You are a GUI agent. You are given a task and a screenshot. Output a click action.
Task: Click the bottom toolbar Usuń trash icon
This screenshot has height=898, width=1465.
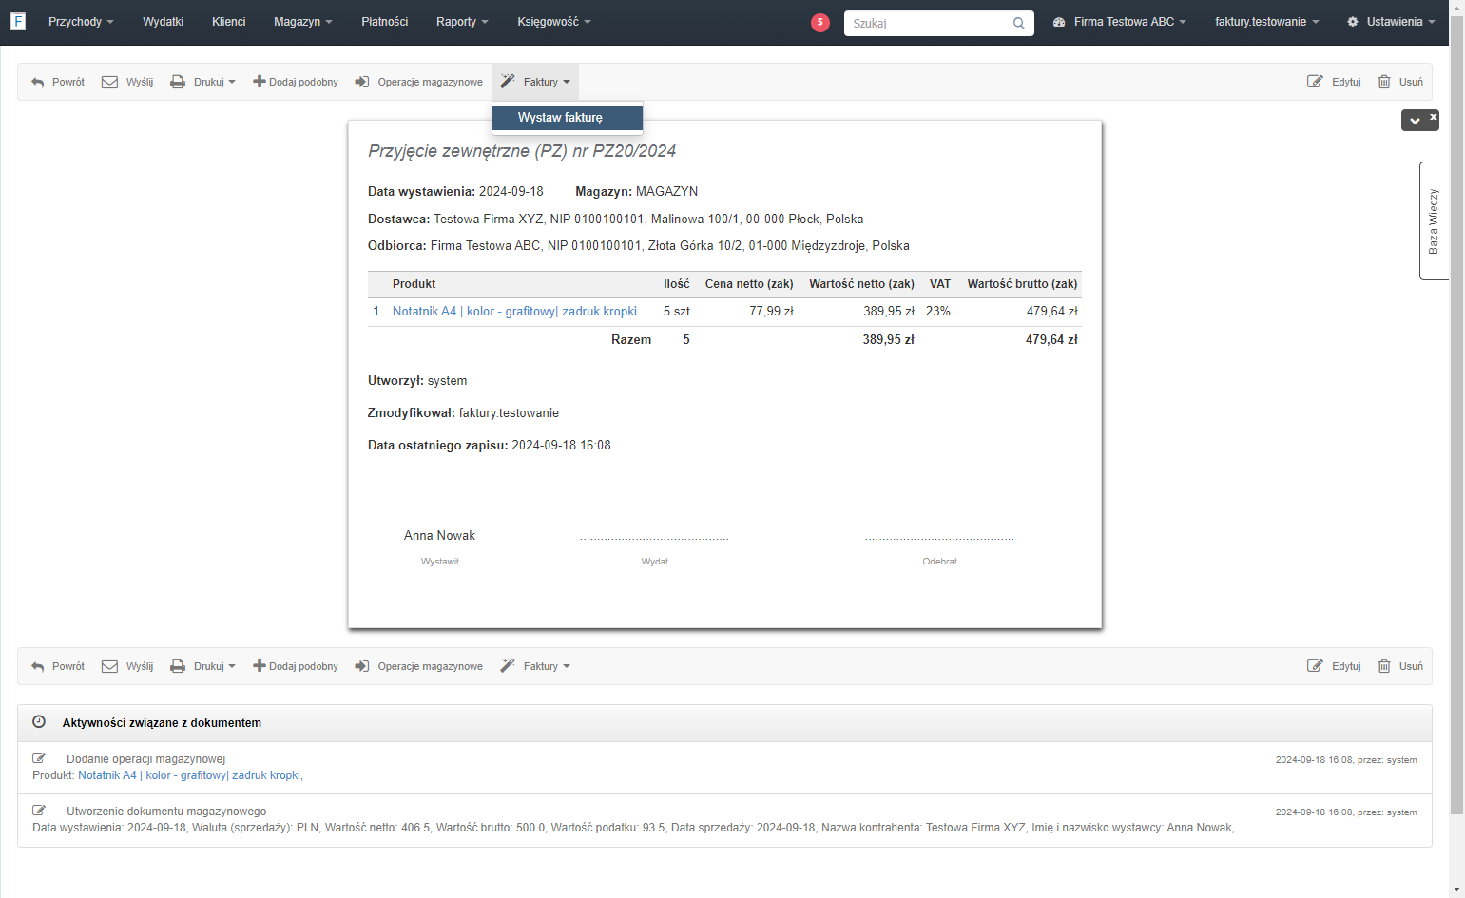pos(1384,666)
